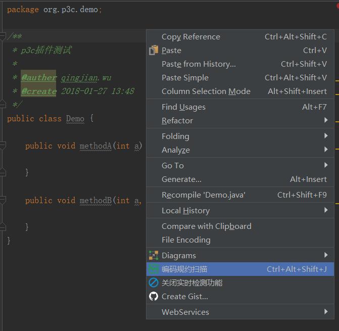Expand the Diagrams submenu arrow
339x331 pixels.
[326, 255]
